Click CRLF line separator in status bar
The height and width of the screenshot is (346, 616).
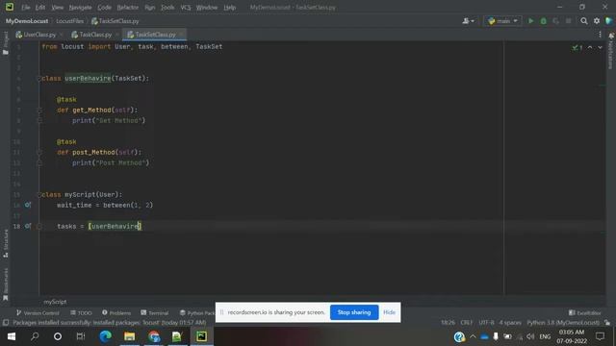[x=466, y=323]
